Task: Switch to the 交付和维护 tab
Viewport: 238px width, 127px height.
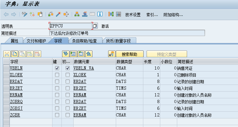Action: tap(36, 41)
